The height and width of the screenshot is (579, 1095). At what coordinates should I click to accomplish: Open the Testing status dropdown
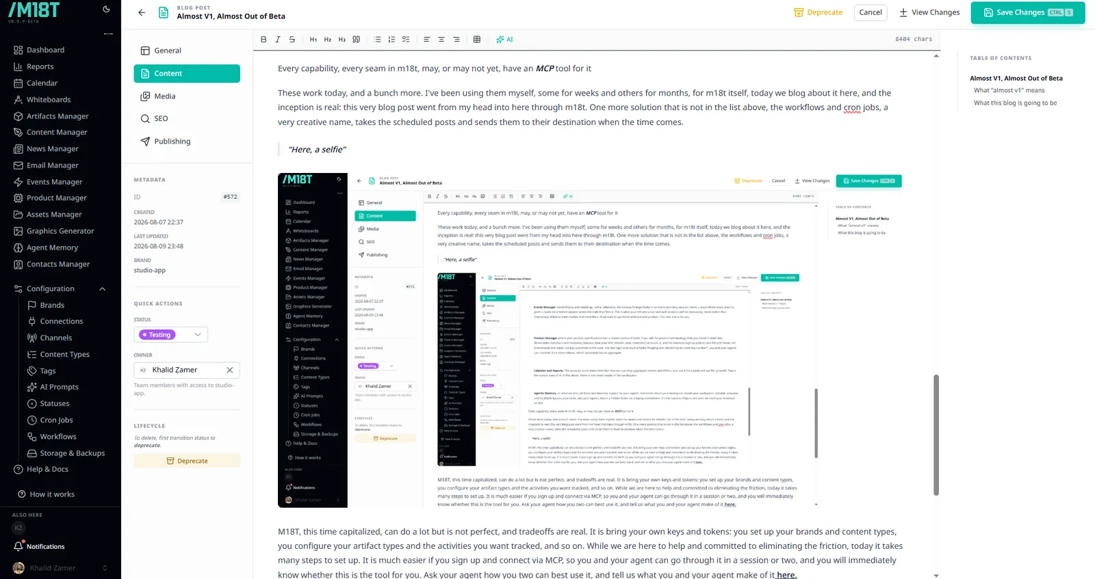171,334
